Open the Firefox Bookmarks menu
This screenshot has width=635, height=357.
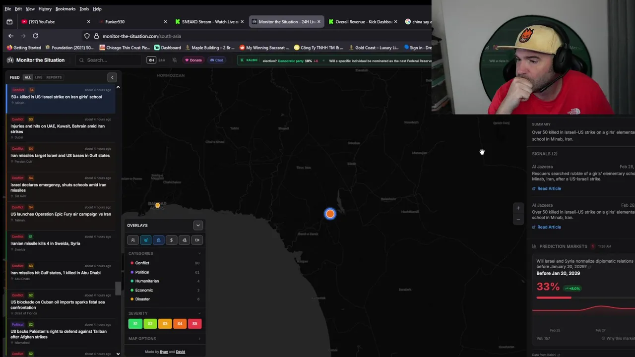(x=65, y=9)
